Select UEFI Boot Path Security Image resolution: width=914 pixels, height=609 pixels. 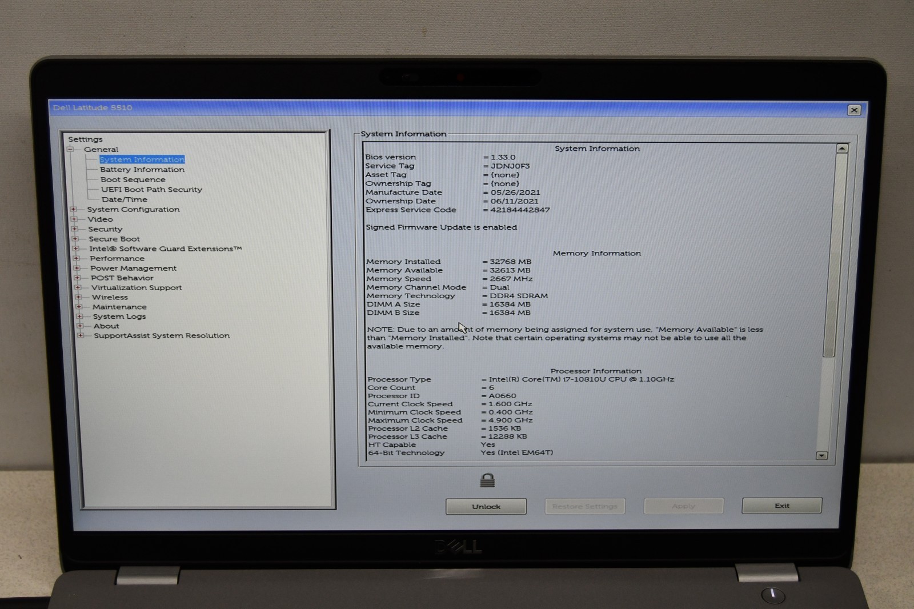tap(151, 190)
